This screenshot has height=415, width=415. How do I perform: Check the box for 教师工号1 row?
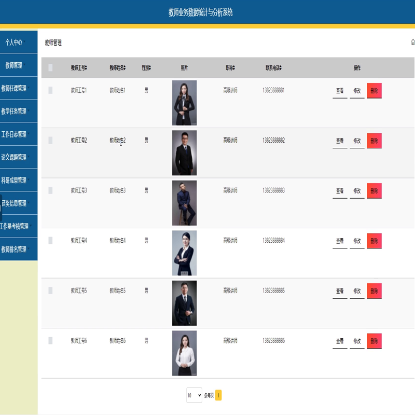[x=50, y=90]
